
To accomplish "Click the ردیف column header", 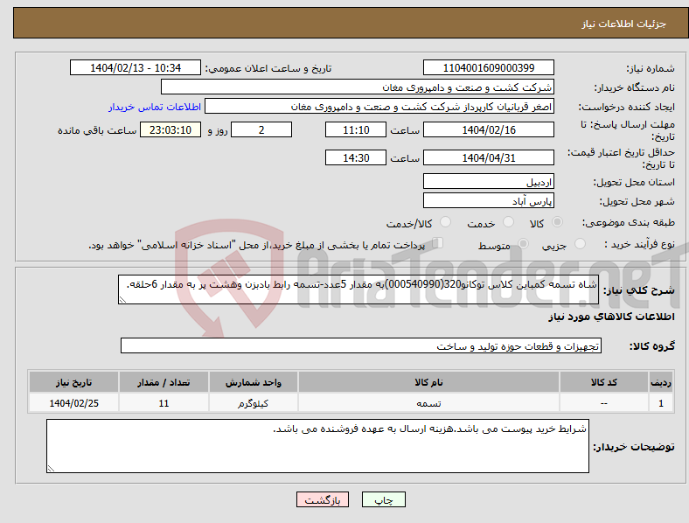I will 661,382.
